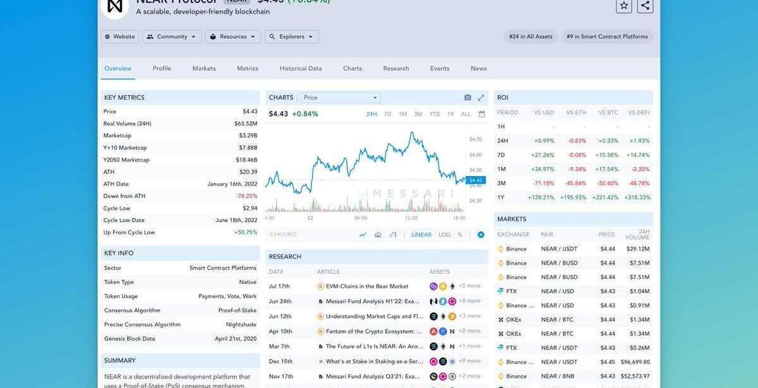Click the Website globe button
The image size is (758, 388).
[x=119, y=37]
